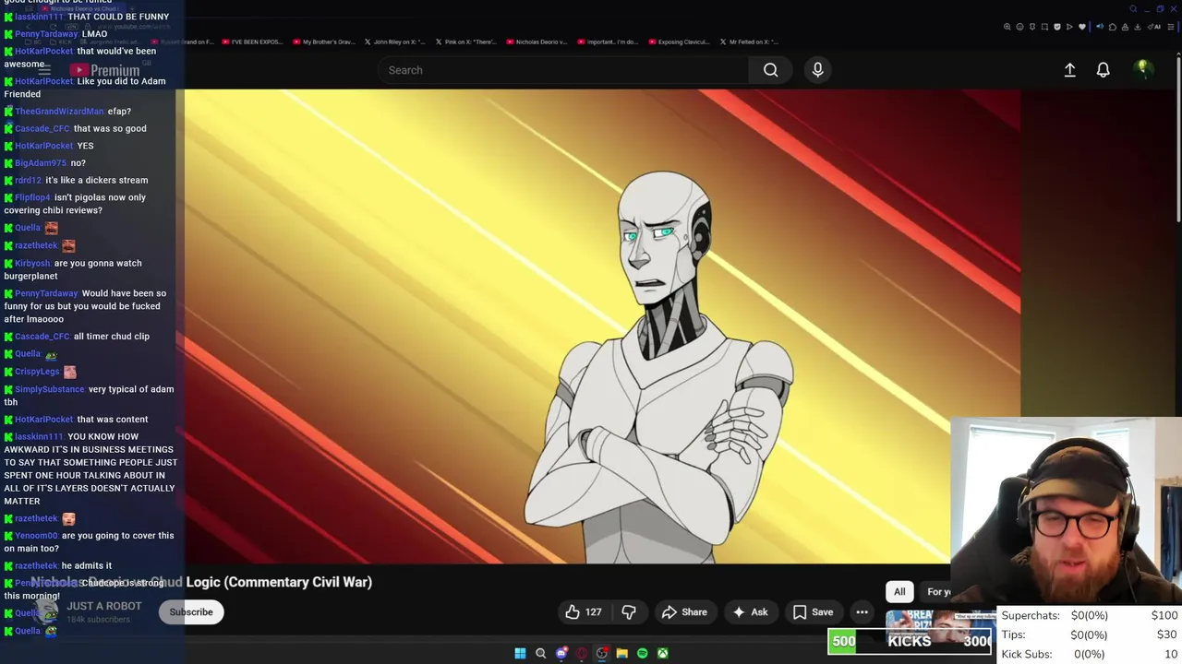The height and width of the screenshot is (664, 1182).
Task: Click the YouTube search magnifier button
Action: click(770, 70)
